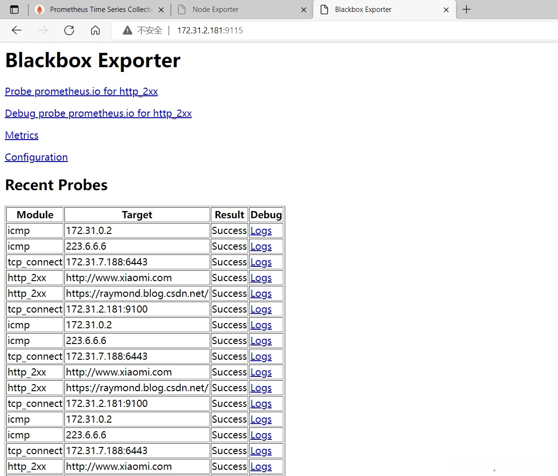558x476 pixels.
Task: Click the Result column header
Action: tap(229, 215)
